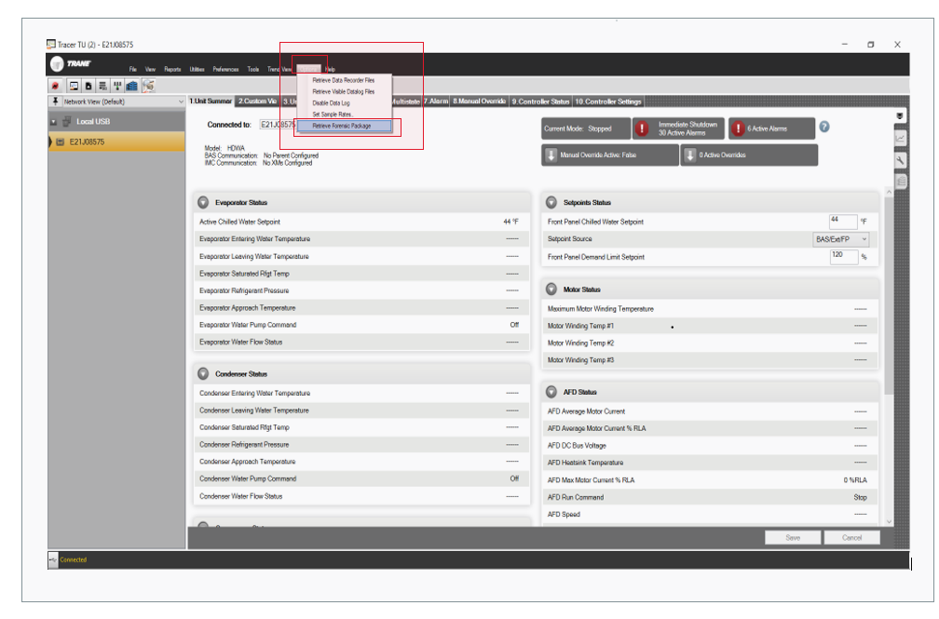Click Front Panel Demand Limit Setpoint field

(x=843, y=256)
